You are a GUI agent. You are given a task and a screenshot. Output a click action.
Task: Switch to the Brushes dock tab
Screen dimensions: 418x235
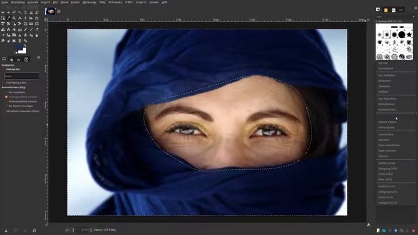tap(378, 10)
